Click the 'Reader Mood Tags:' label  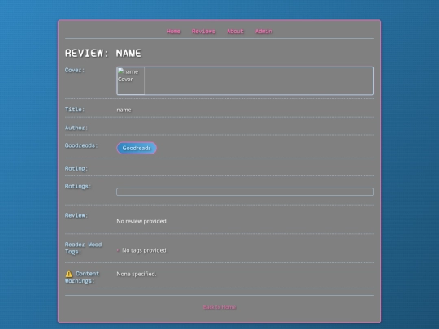click(x=84, y=248)
